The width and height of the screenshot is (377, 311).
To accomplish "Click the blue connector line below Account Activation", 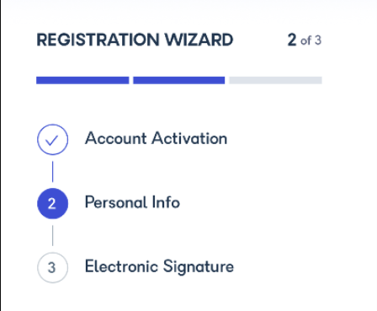I will click(x=52, y=171).
